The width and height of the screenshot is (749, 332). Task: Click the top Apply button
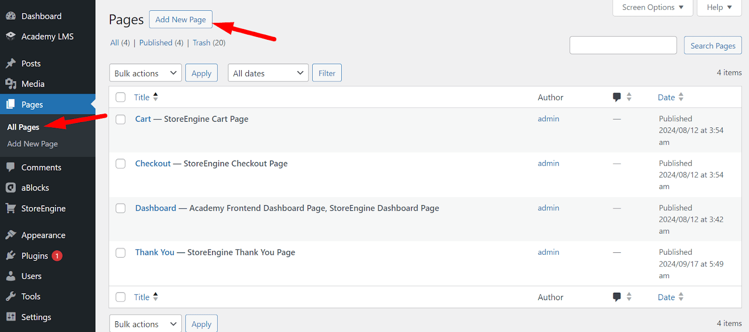pyautogui.click(x=201, y=73)
